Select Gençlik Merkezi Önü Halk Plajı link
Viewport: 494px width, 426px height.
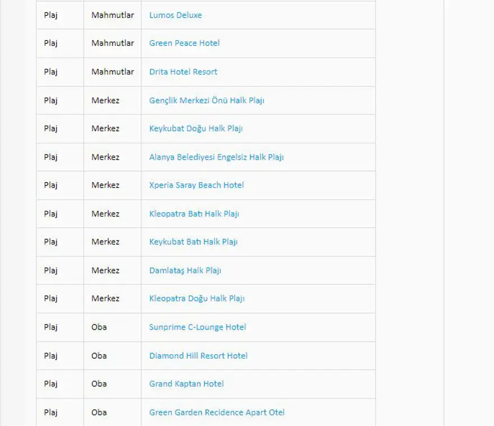(x=207, y=100)
